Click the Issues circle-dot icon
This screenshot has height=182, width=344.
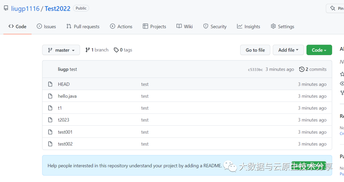pos(39,26)
